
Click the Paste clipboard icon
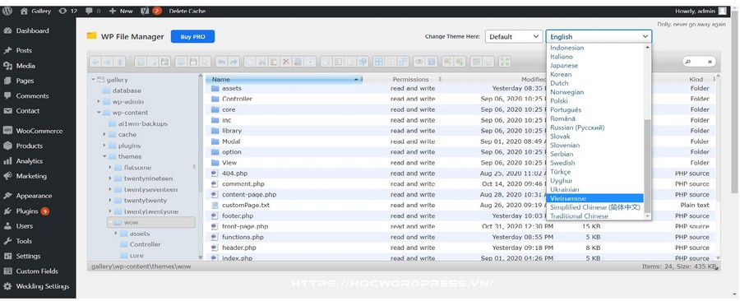click(274, 62)
